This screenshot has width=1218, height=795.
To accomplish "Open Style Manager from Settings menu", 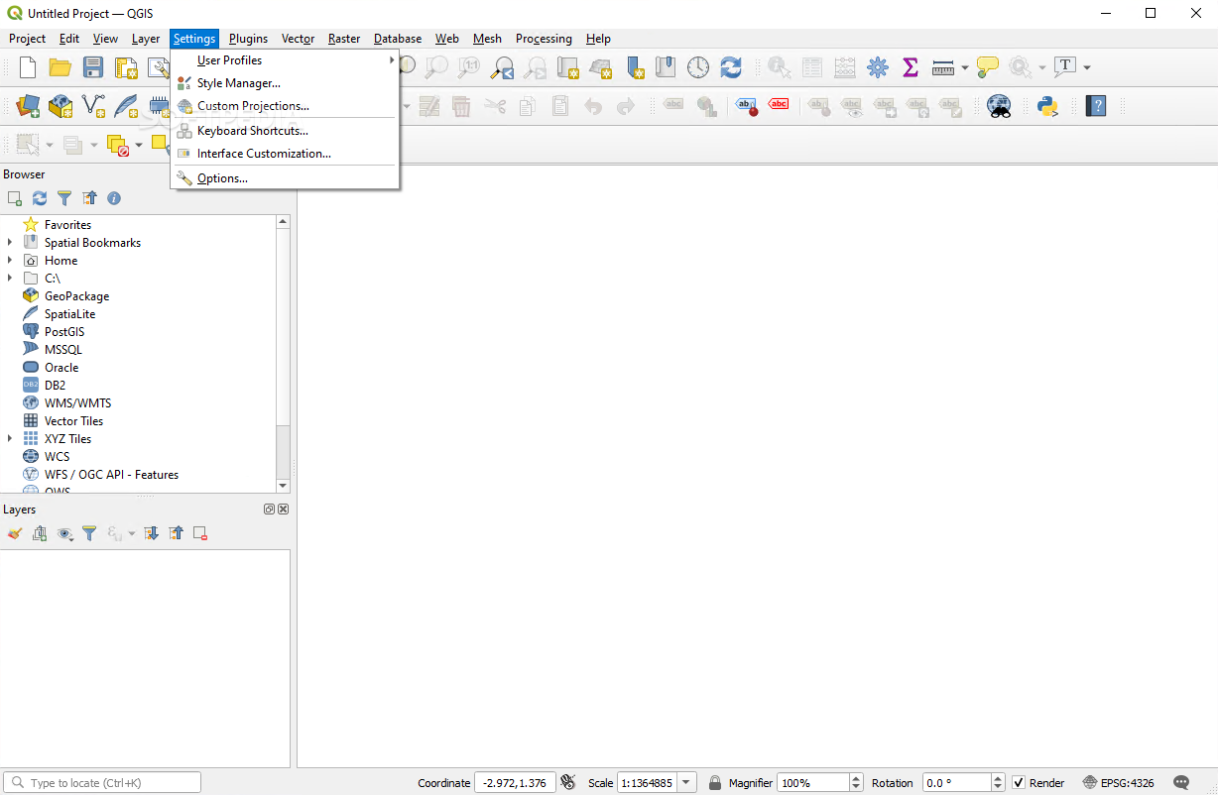I will (x=285, y=83).
